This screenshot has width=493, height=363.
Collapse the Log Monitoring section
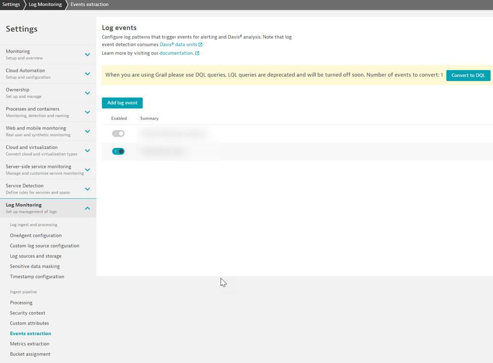[x=87, y=208]
